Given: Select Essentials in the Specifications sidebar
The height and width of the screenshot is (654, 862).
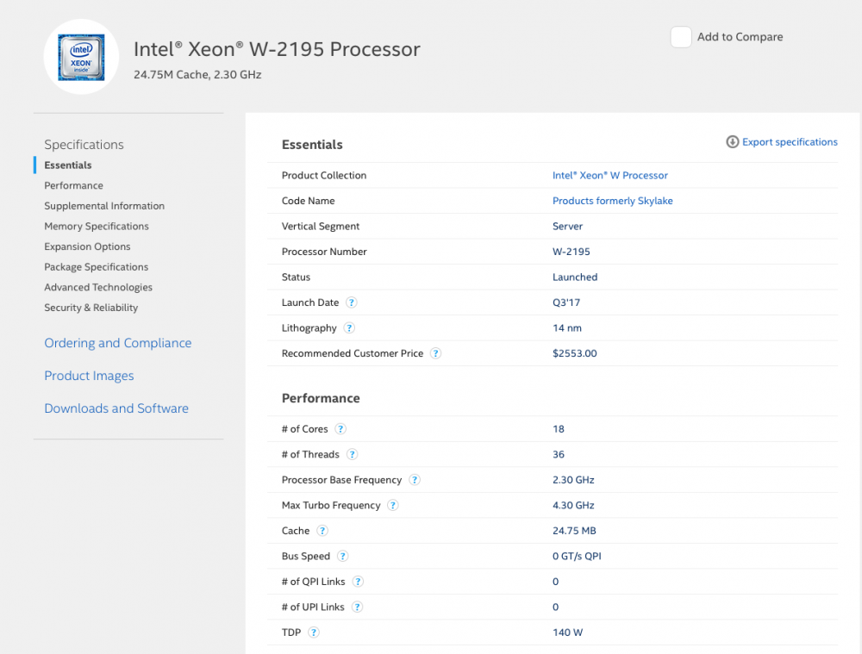Looking at the screenshot, I should coord(68,165).
